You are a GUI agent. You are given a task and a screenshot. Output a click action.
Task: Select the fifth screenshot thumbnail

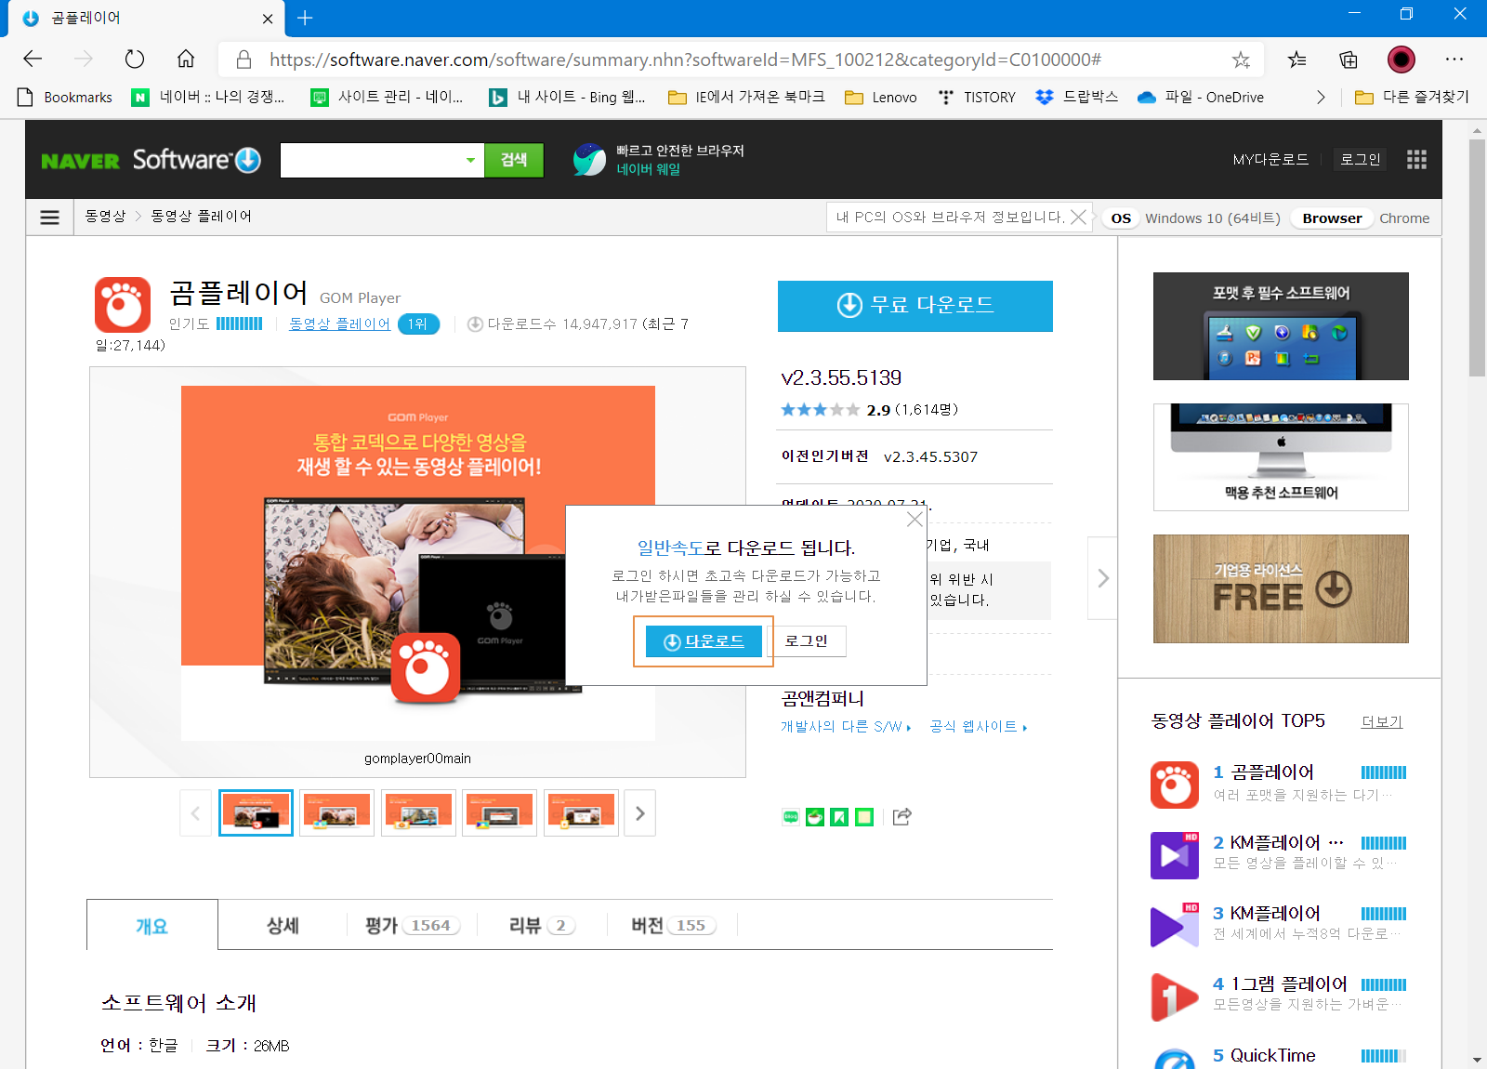(x=581, y=813)
